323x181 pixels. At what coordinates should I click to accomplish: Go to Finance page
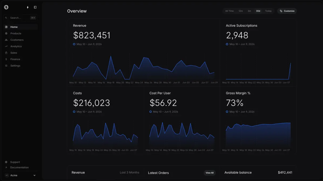click(x=20, y=59)
